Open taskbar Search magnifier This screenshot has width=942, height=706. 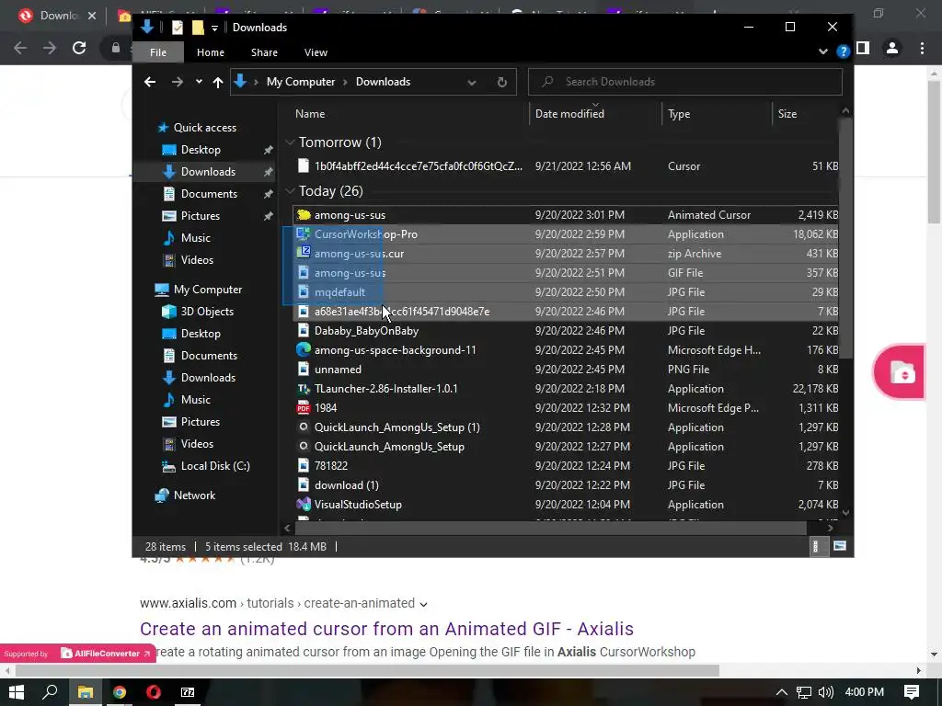51,692
